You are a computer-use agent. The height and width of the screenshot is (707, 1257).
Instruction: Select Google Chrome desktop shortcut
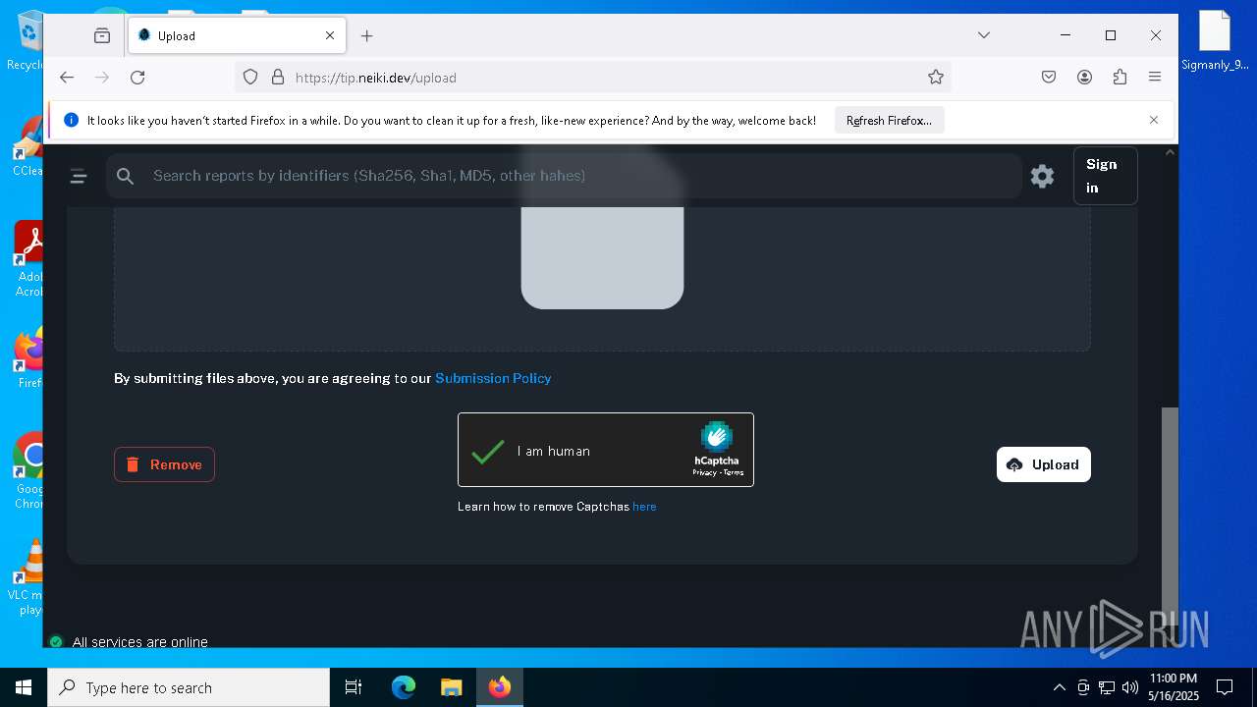[29, 471]
